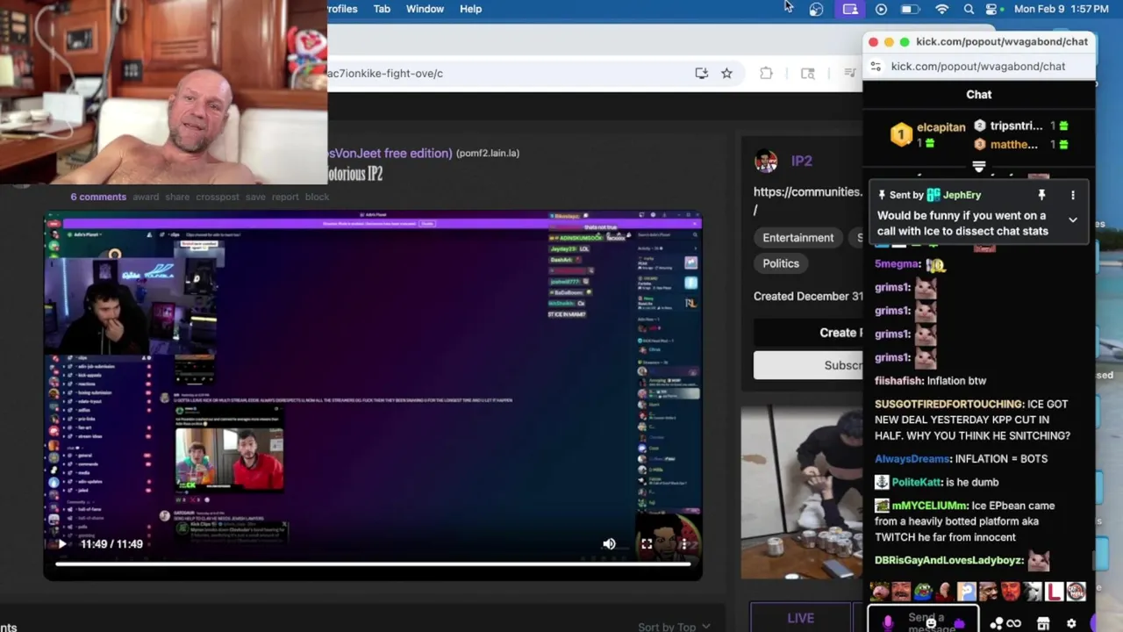Click the save link under the post
This screenshot has width=1123, height=632.
pos(255,197)
